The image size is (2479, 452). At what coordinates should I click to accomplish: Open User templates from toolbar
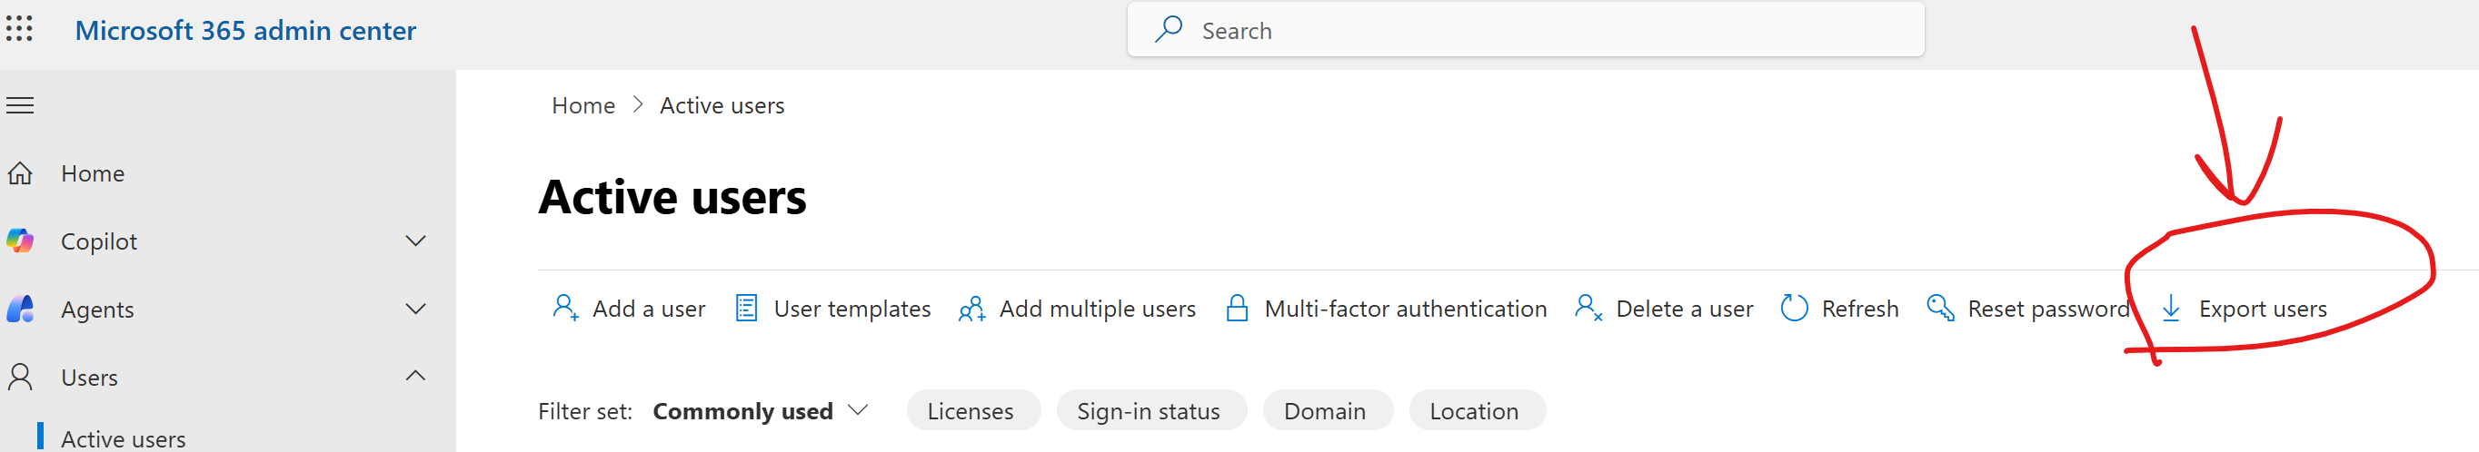click(832, 309)
